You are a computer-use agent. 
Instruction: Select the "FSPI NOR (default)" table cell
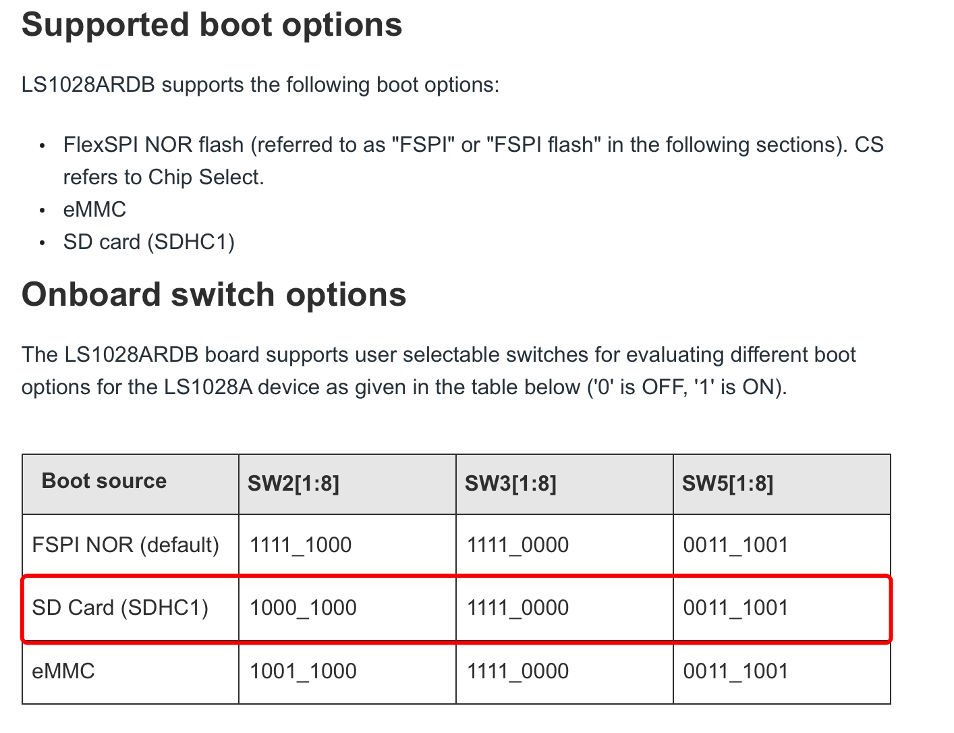[125, 545]
